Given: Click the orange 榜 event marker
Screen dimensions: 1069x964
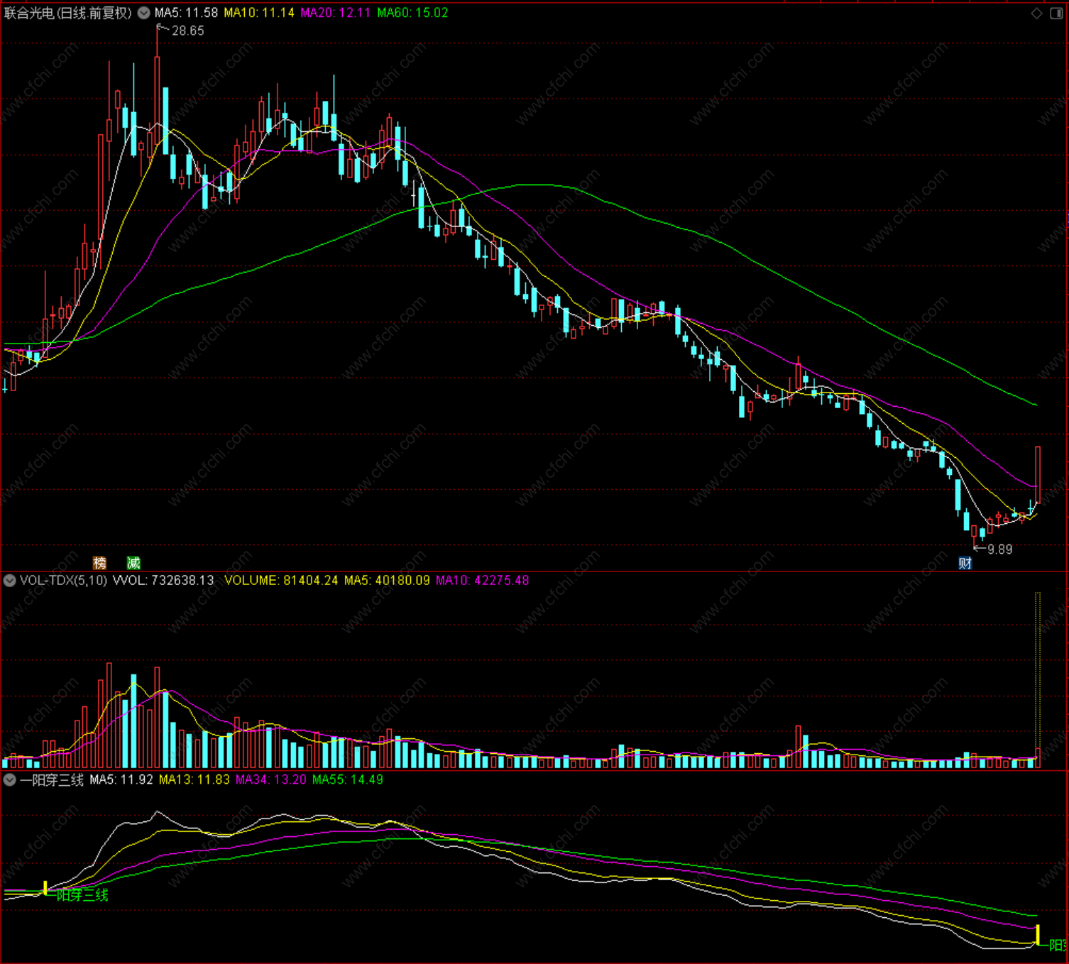Looking at the screenshot, I should (99, 563).
